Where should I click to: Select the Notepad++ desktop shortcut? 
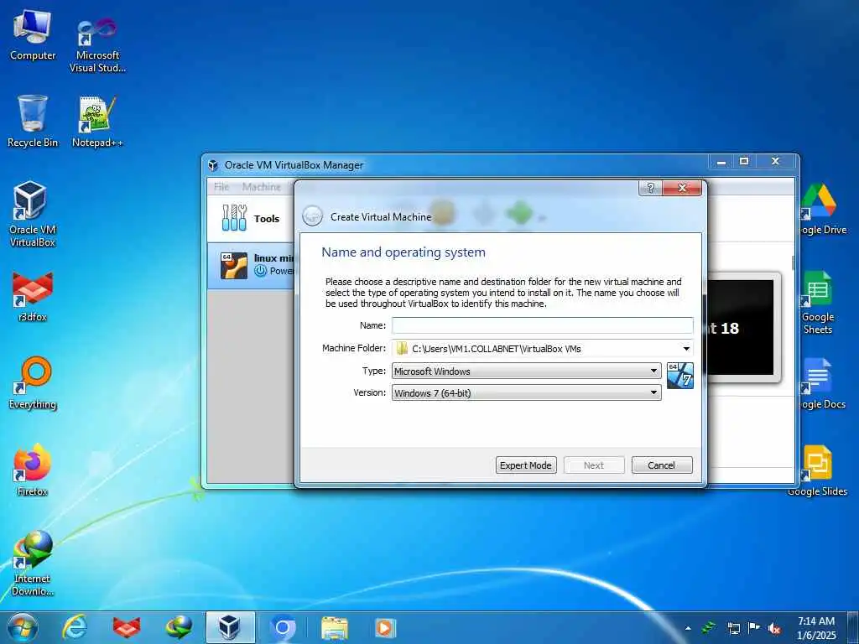click(97, 121)
